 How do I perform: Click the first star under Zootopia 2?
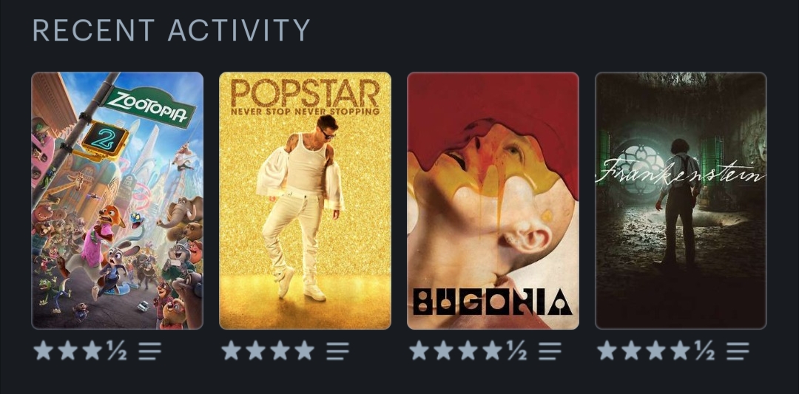(44, 350)
